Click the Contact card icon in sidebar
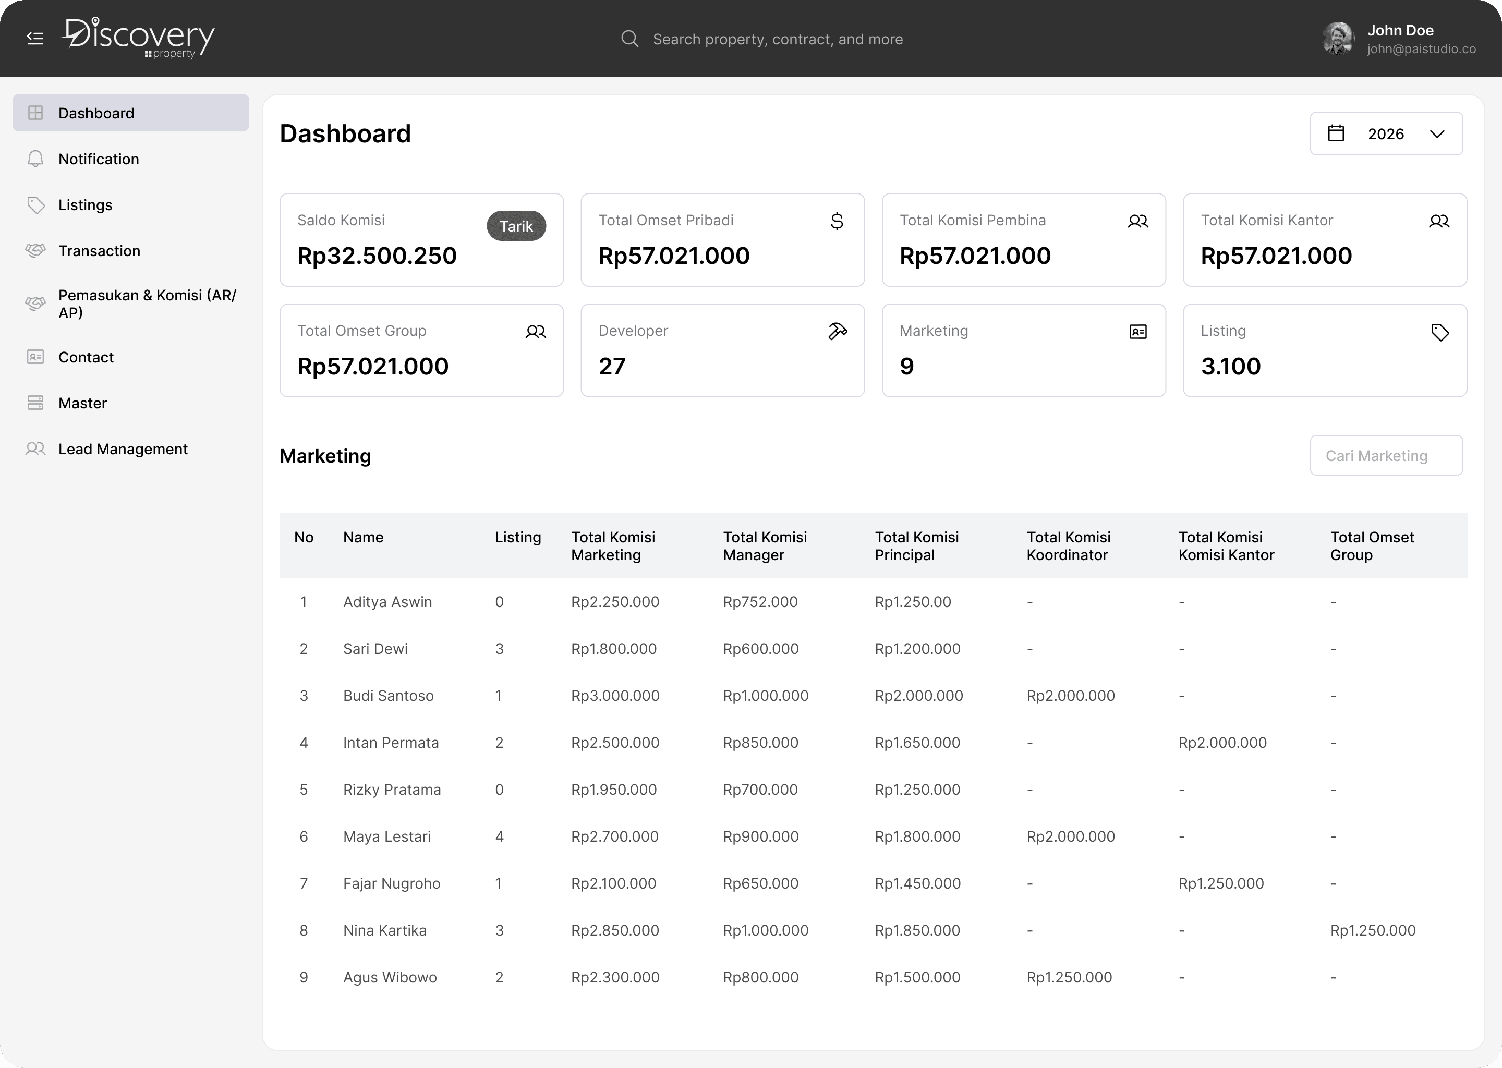This screenshot has width=1502, height=1068. click(x=35, y=357)
